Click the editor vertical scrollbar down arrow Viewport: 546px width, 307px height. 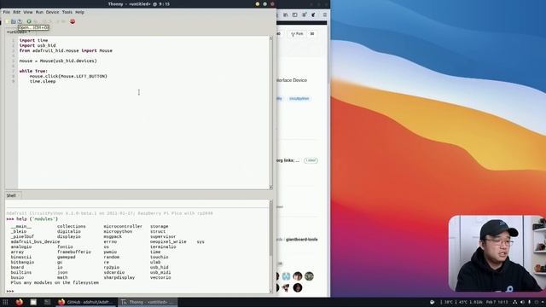(x=271, y=188)
